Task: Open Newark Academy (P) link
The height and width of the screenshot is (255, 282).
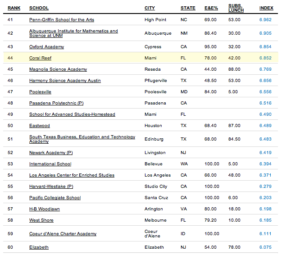Action: click(x=51, y=153)
